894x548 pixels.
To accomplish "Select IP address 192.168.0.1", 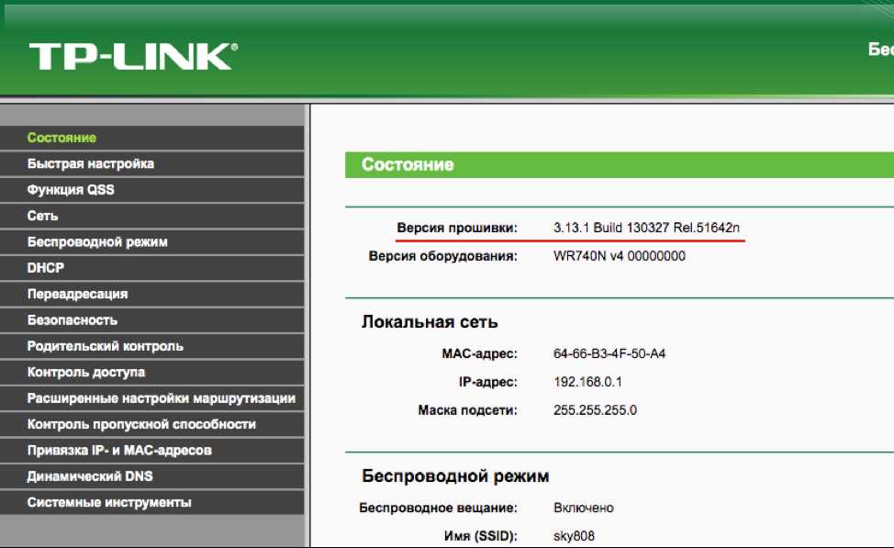I will point(587,382).
